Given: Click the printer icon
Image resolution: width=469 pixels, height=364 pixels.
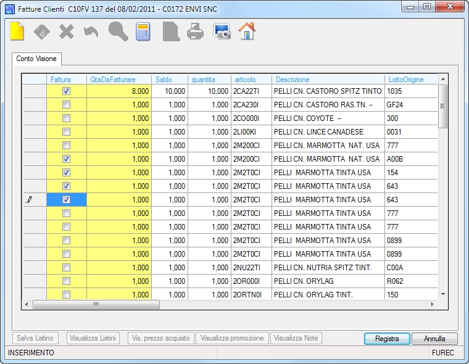Looking at the screenshot, I should point(196,31).
